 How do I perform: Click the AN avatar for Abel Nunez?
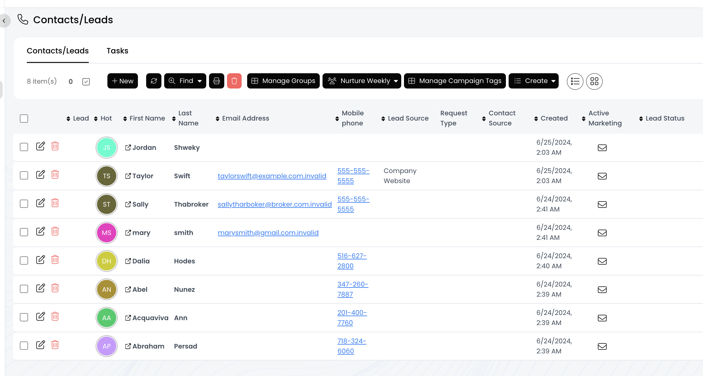pyautogui.click(x=106, y=289)
